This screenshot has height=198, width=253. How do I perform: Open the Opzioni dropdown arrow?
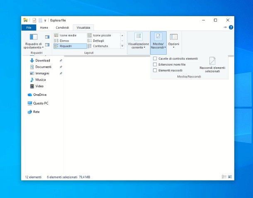pos(174,47)
